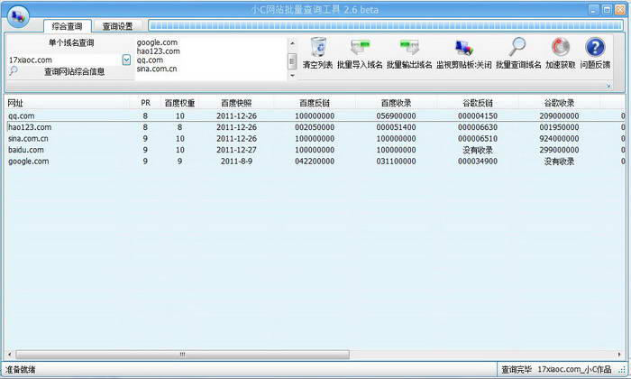631x379 pixels.
Task: Switch to the 综合查询 tab
Action: (68, 26)
